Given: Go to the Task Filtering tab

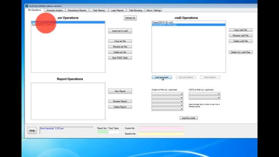Looking at the screenshot, I should pos(99,10).
